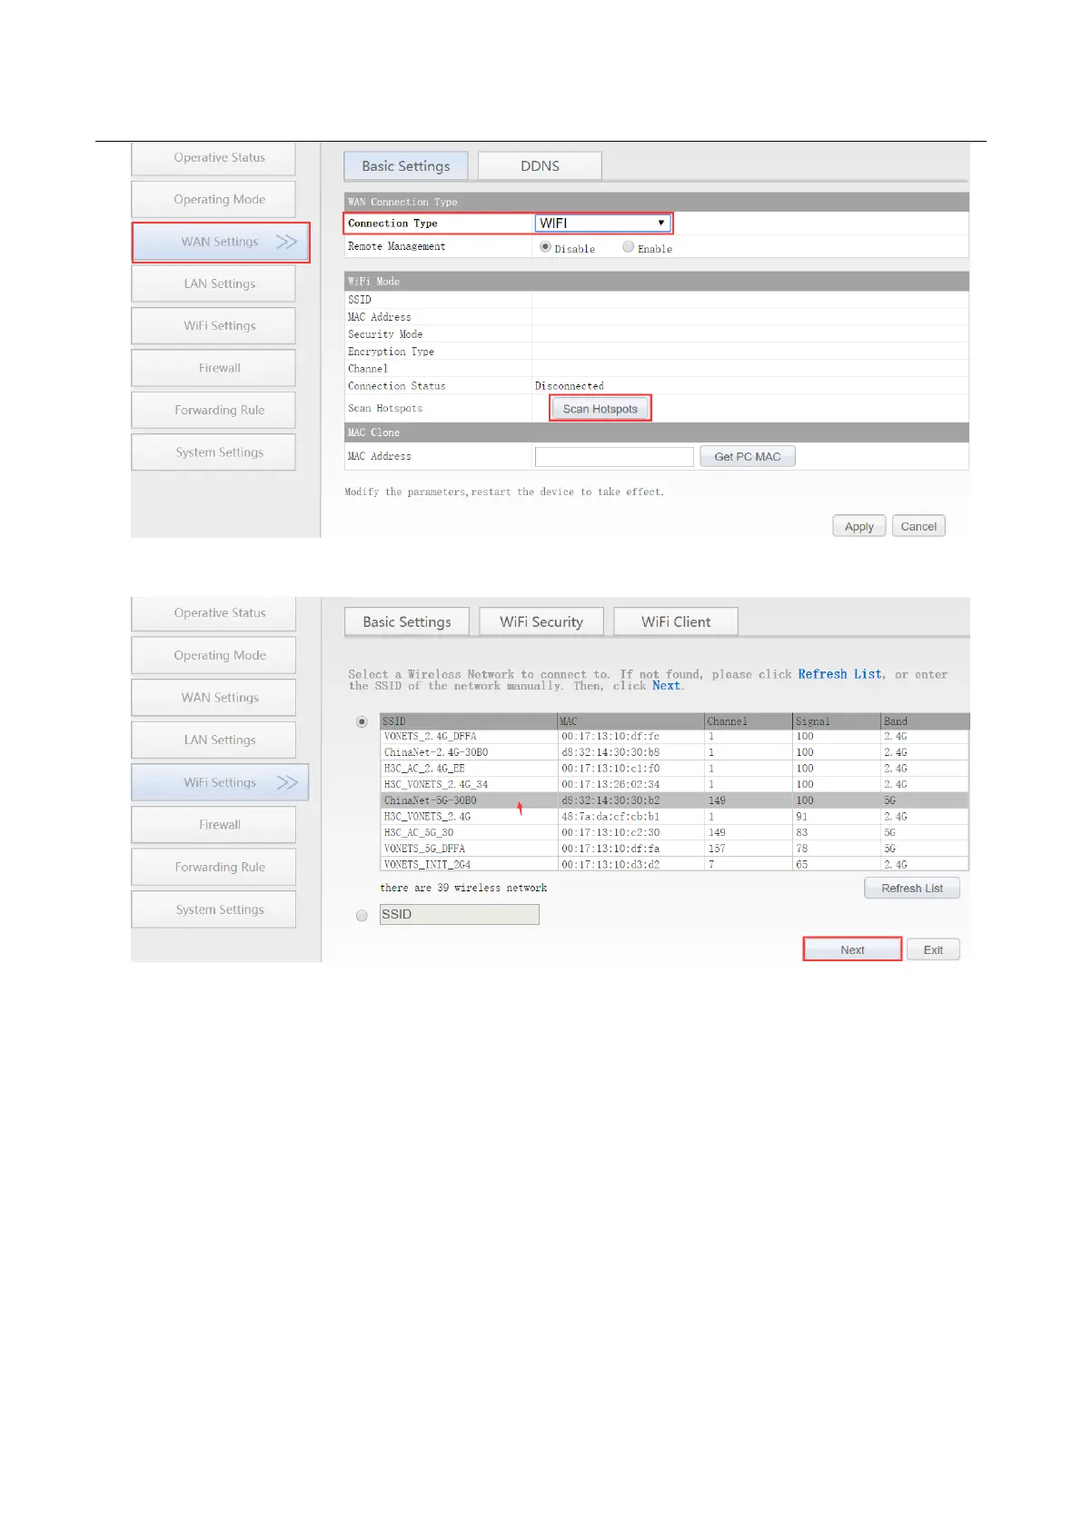The image size is (1082, 1530).
Task: Click the manual SSID input field
Action: point(460,915)
